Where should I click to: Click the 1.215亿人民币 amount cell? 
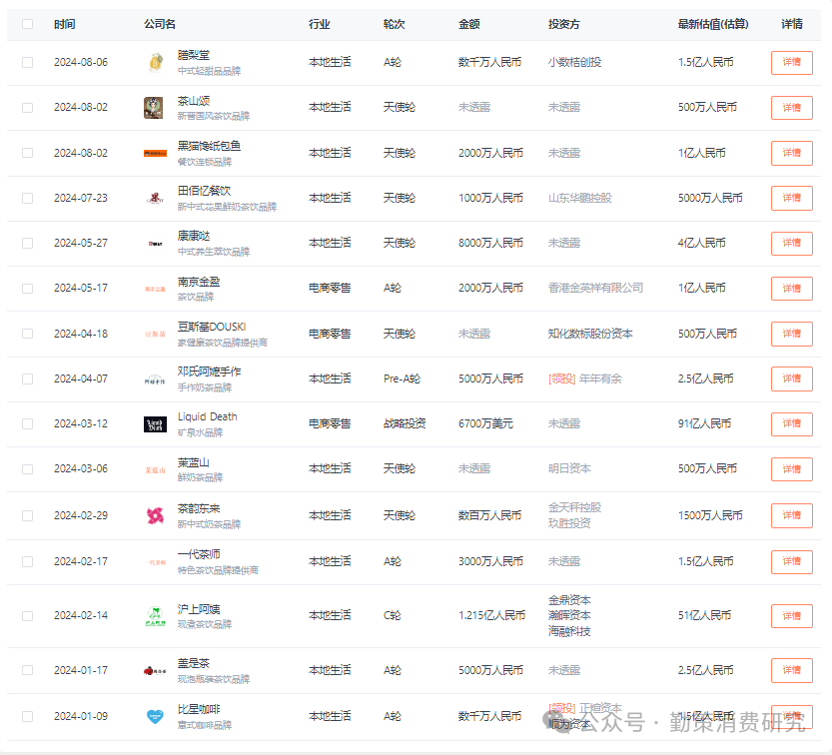pos(491,616)
